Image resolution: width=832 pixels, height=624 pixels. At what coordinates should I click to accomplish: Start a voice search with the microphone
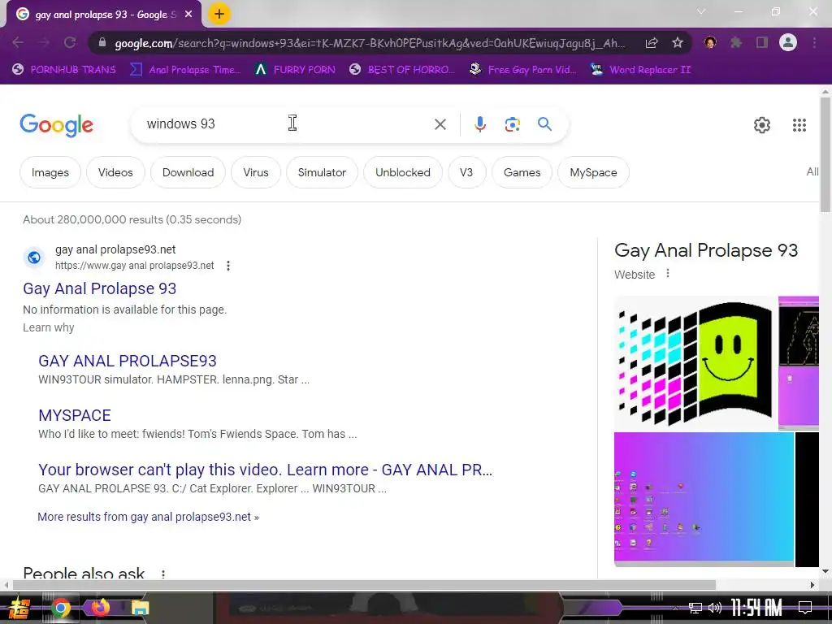[x=479, y=124]
